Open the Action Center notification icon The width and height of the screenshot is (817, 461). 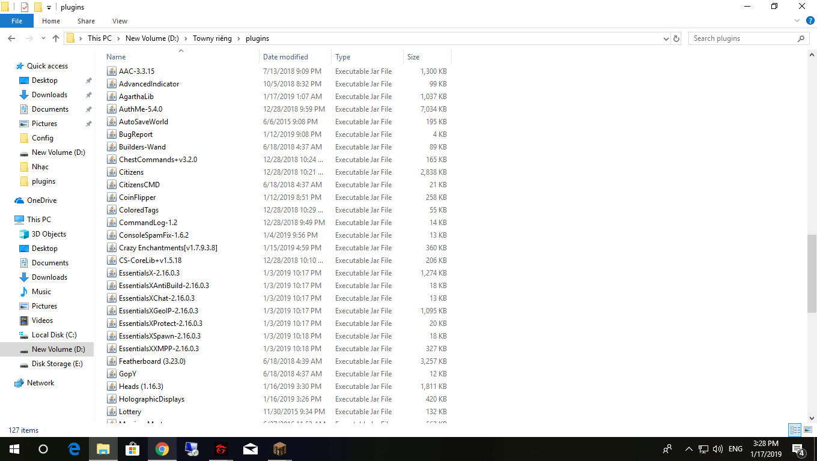pyautogui.click(x=799, y=448)
